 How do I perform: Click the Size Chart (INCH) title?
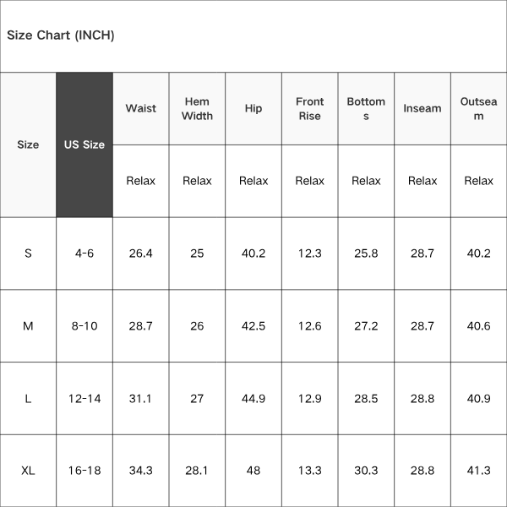pyautogui.click(x=61, y=35)
